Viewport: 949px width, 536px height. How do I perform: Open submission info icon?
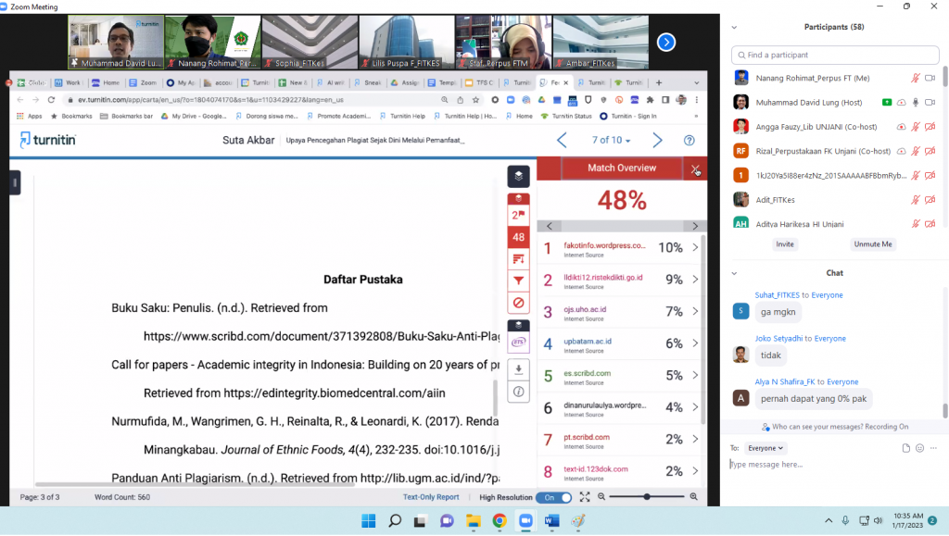pos(518,392)
